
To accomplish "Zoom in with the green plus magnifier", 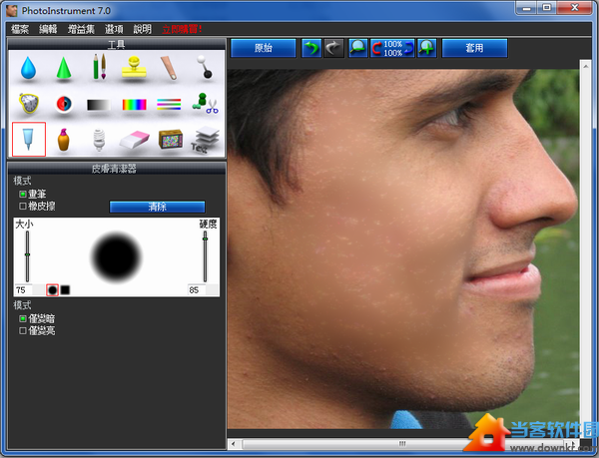I will [426, 49].
